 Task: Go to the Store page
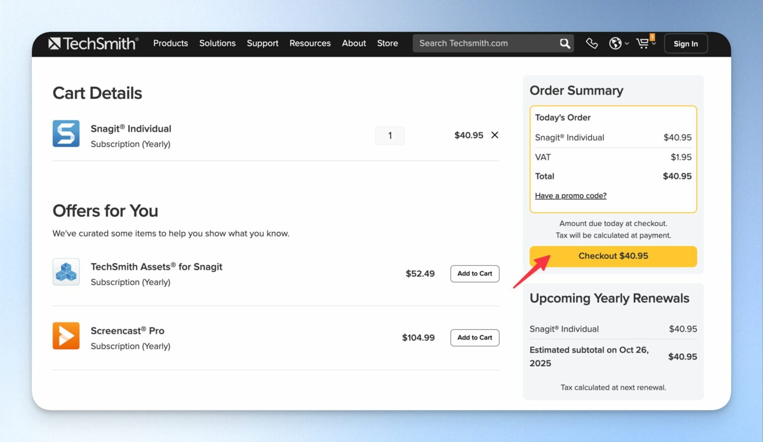[387, 44]
